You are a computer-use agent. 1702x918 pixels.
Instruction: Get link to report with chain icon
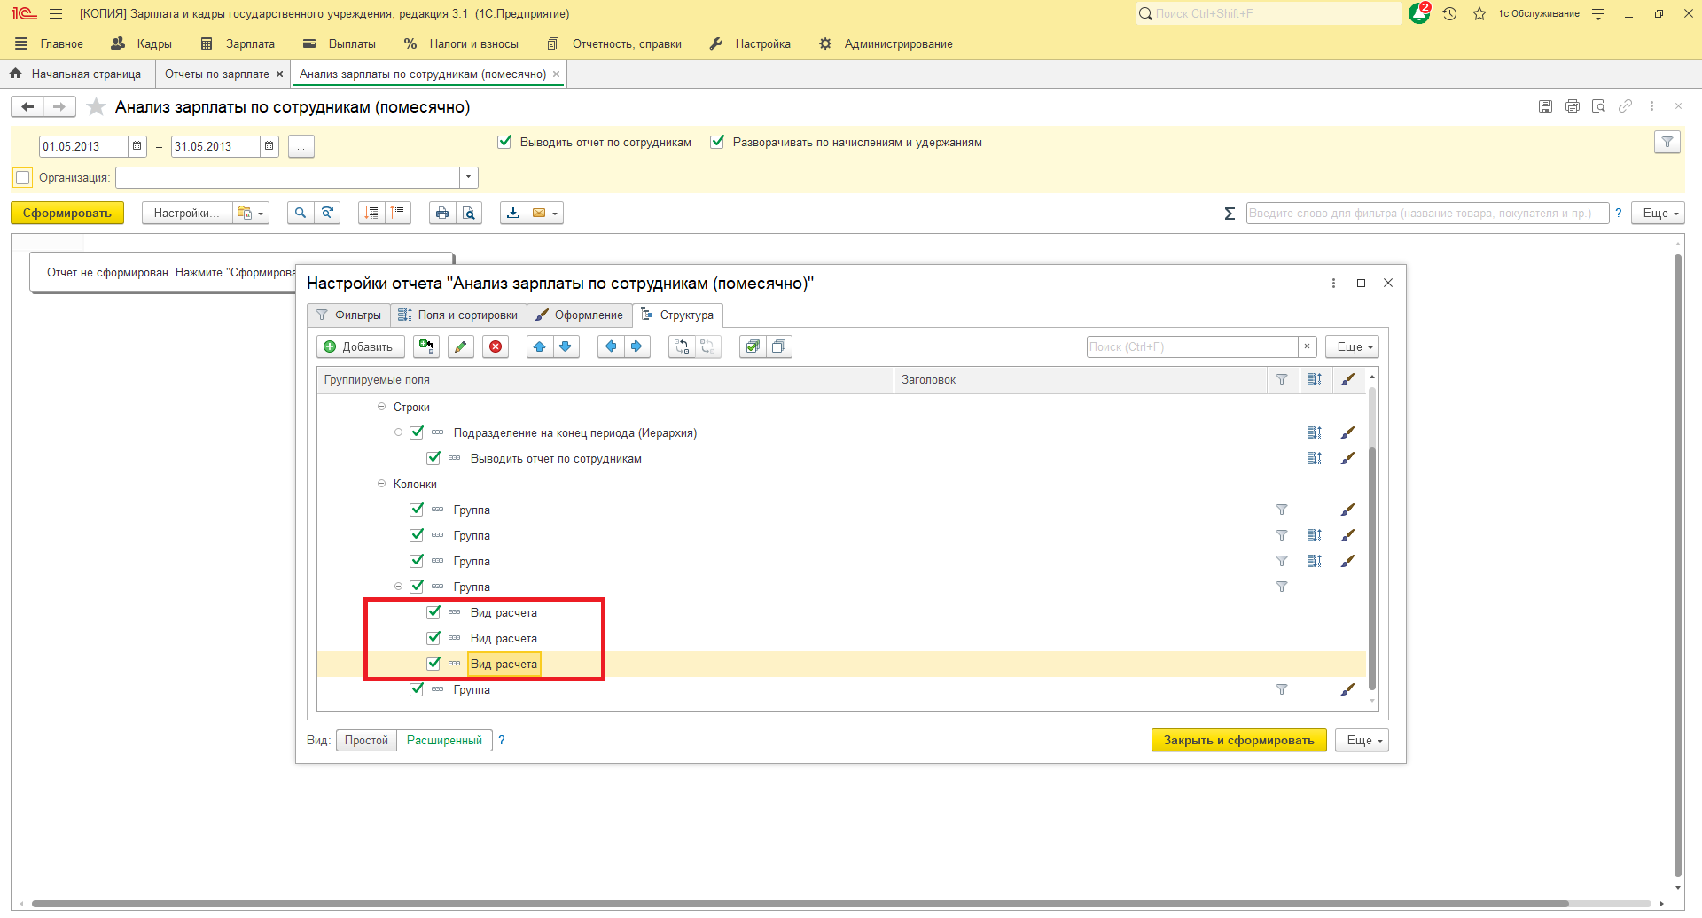(x=1625, y=106)
